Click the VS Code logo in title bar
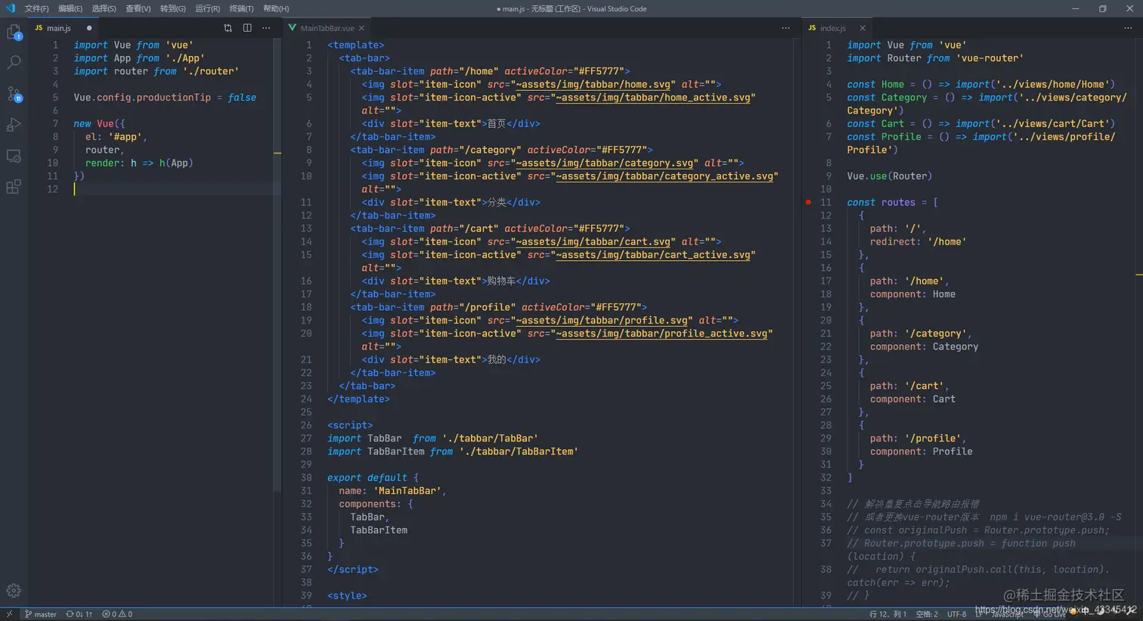The width and height of the screenshot is (1143, 621). [10, 8]
